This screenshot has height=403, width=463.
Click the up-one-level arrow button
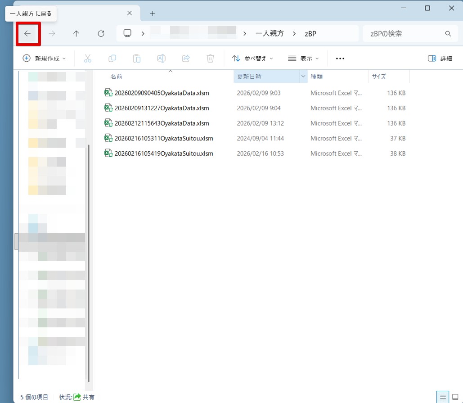[76, 34]
